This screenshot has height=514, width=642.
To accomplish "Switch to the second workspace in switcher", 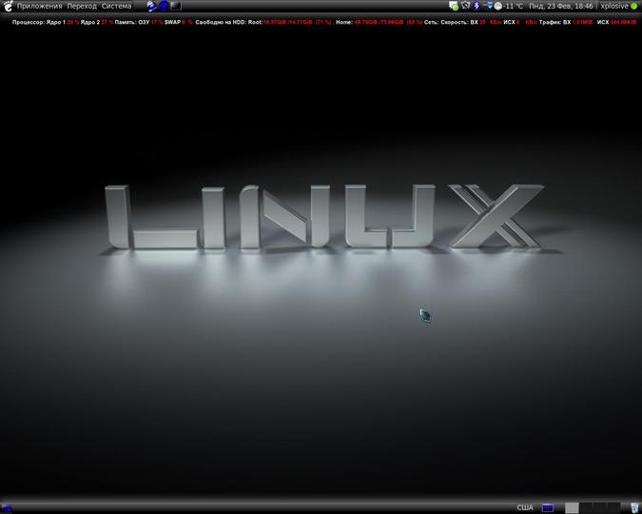I will tap(586, 508).
